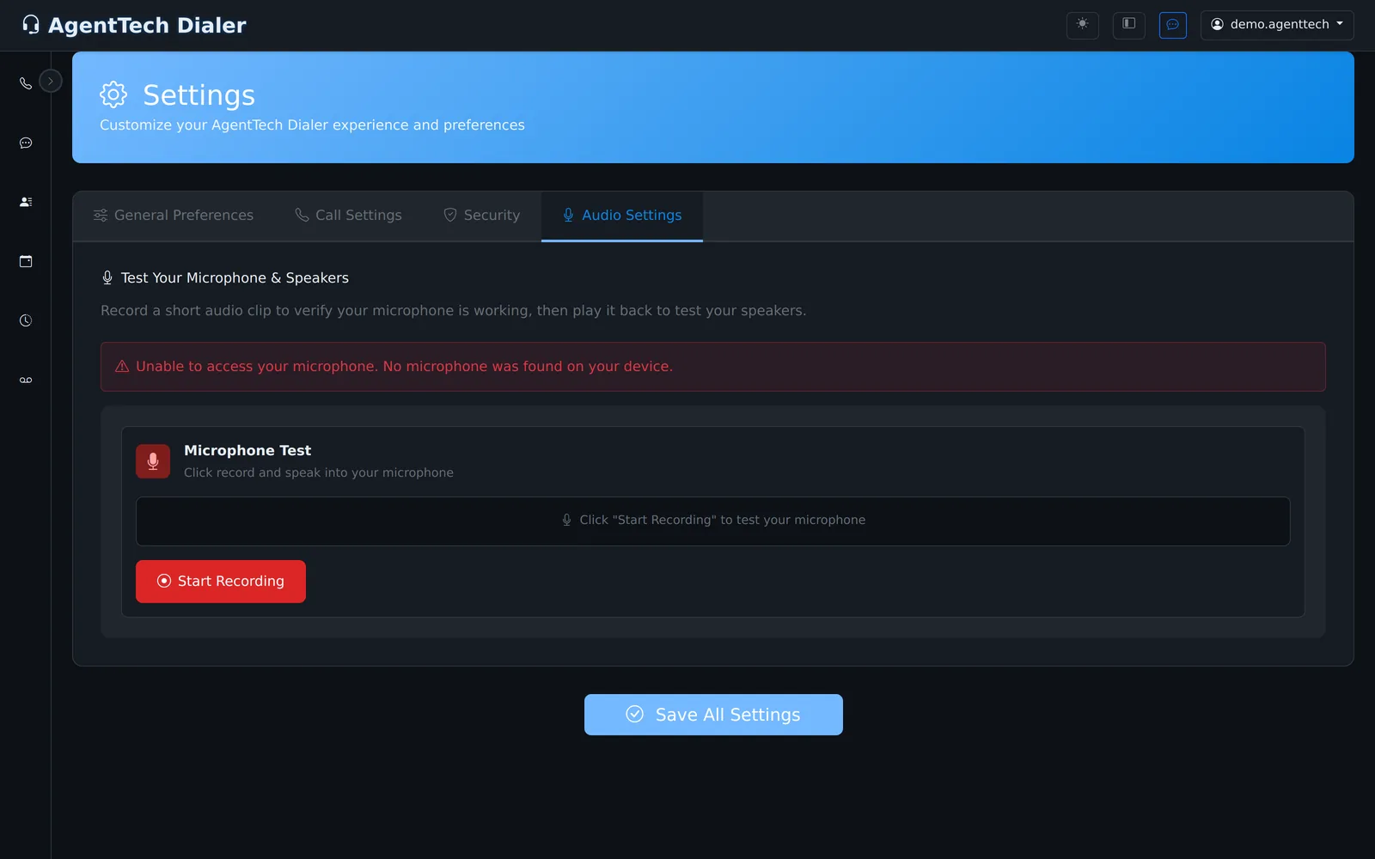The image size is (1375, 859).
Task: Open the Security tab
Action: click(482, 216)
